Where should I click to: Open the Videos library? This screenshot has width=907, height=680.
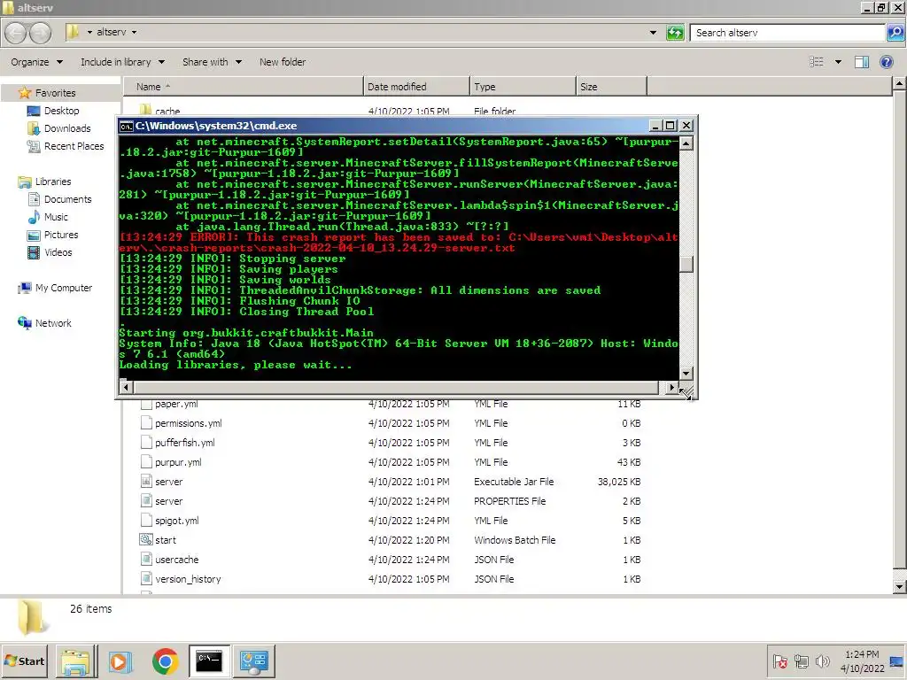[x=58, y=252]
